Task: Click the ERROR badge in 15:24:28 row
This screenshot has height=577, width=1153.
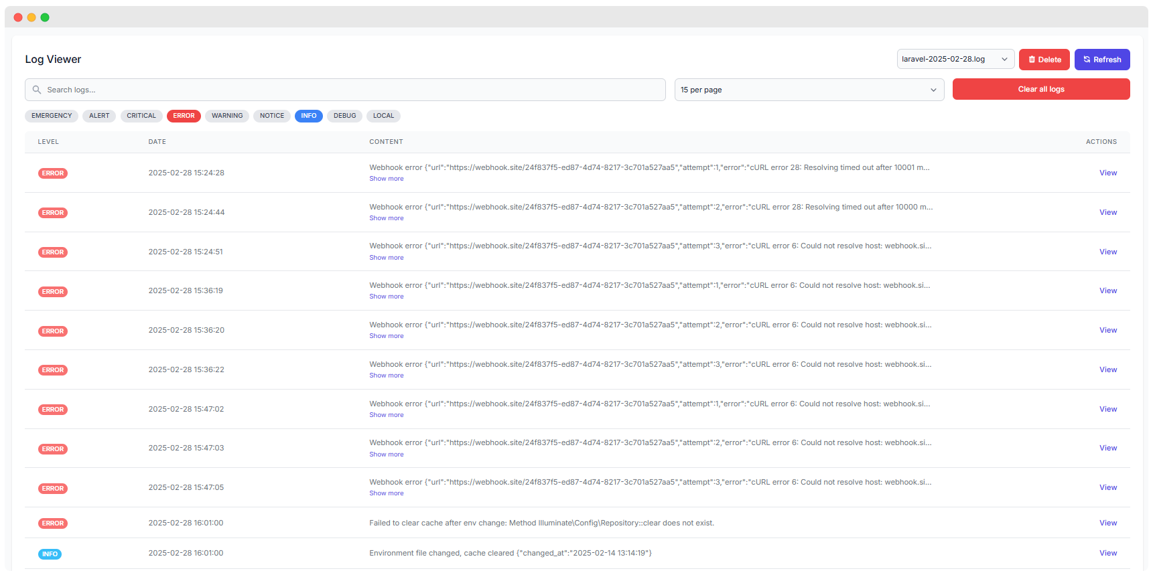Action: click(x=53, y=173)
